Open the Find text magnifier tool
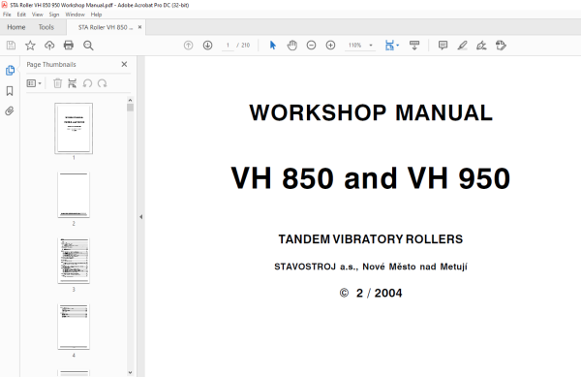The image size is (581, 377). click(88, 46)
